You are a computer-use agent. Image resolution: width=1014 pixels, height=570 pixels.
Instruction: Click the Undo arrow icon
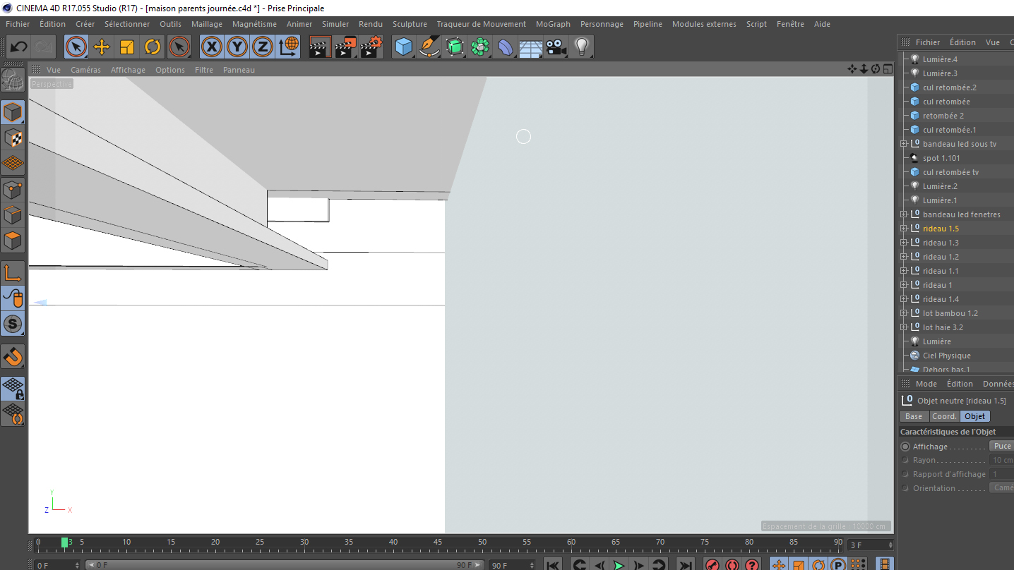pyautogui.click(x=19, y=47)
